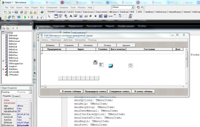This screenshot has height=127, width=200.
Task: Select the MainMenu component on palette
Action: tap(61, 16)
